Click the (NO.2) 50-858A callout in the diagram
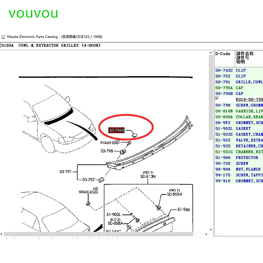 115,222
